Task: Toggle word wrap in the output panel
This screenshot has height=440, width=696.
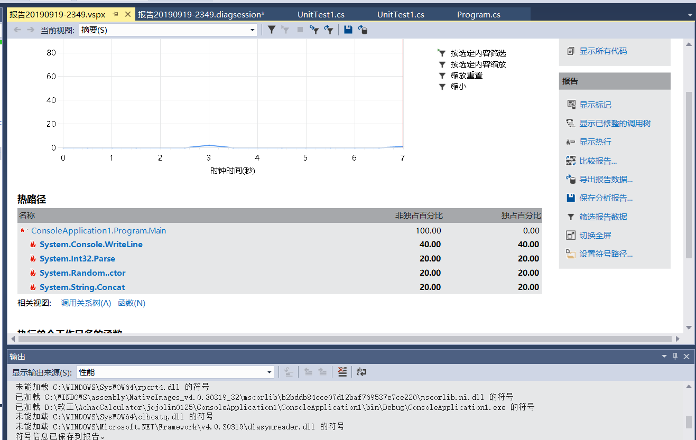Action: (361, 372)
